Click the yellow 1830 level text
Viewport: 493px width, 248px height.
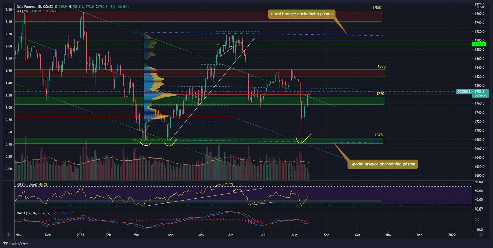click(381, 66)
